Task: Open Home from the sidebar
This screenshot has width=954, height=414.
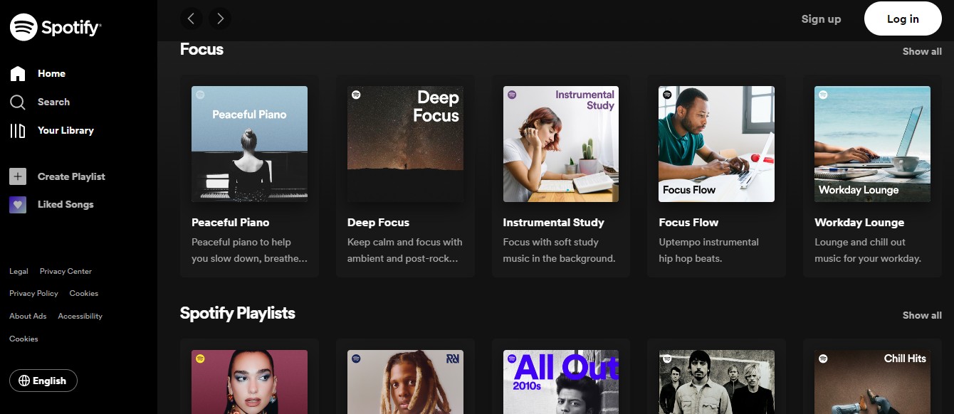Action: [51, 73]
